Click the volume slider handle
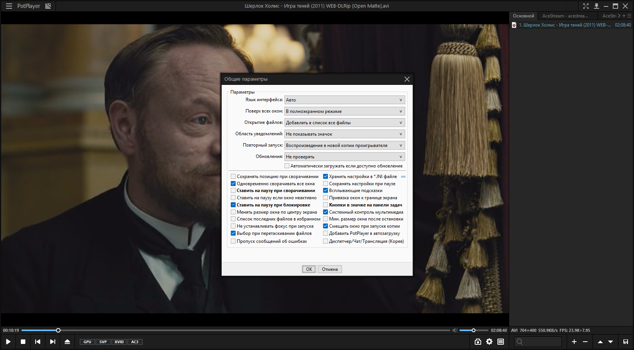 point(473,330)
